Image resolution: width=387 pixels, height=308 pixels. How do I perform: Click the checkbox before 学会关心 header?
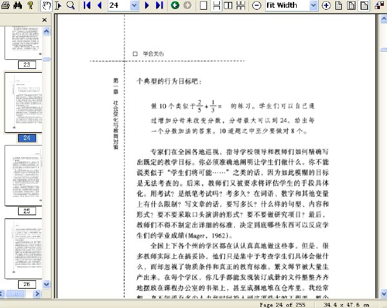(135, 53)
